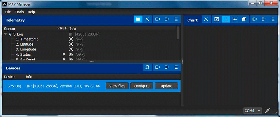Toggle chart plotting for the Latitude sensor
The width and height of the screenshot is (280, 117).
tap(71, 44)
